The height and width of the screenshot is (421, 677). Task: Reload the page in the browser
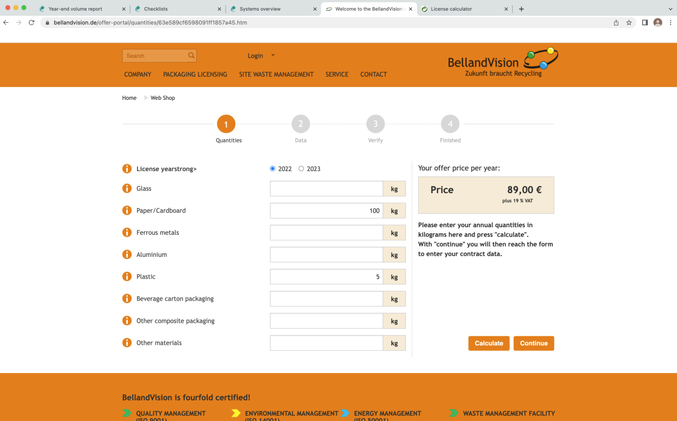(x=31, y=23)
